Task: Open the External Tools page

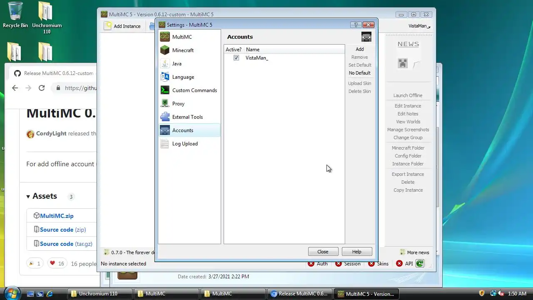Action: (x=189, y=117)
